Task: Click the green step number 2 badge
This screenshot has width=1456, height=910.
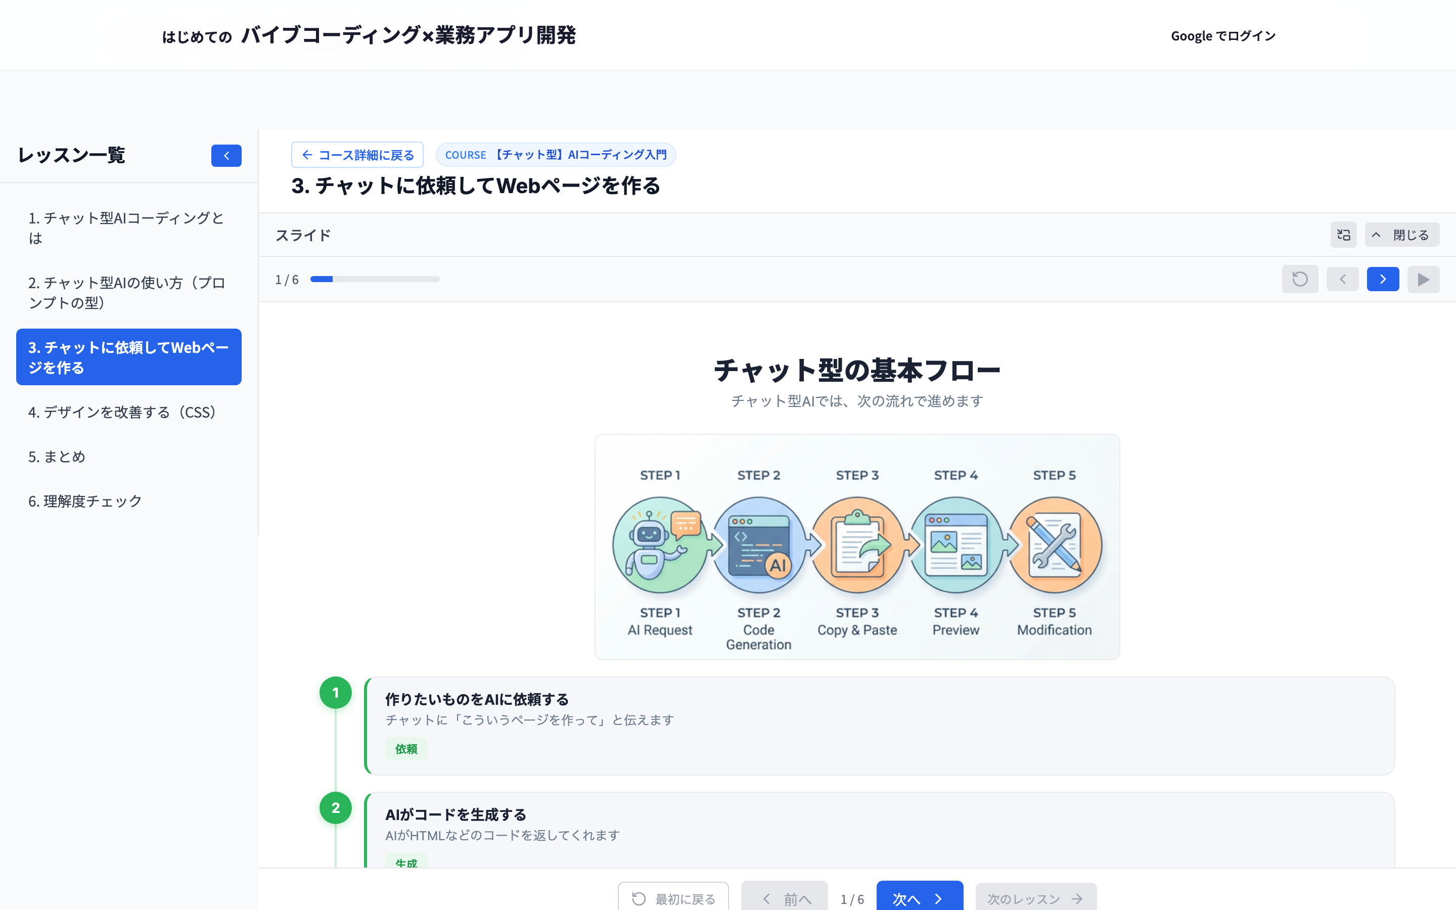Action: pyautogui.click(x=336, y=808)
